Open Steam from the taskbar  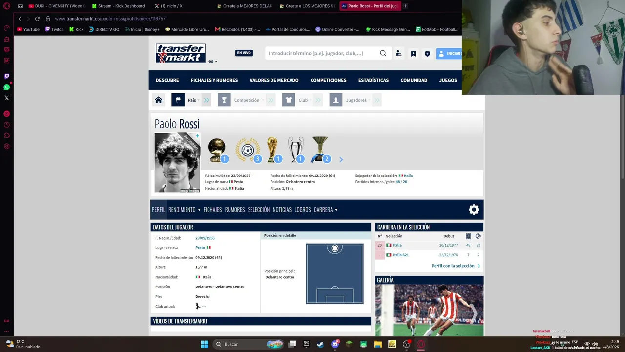(320, 344)
